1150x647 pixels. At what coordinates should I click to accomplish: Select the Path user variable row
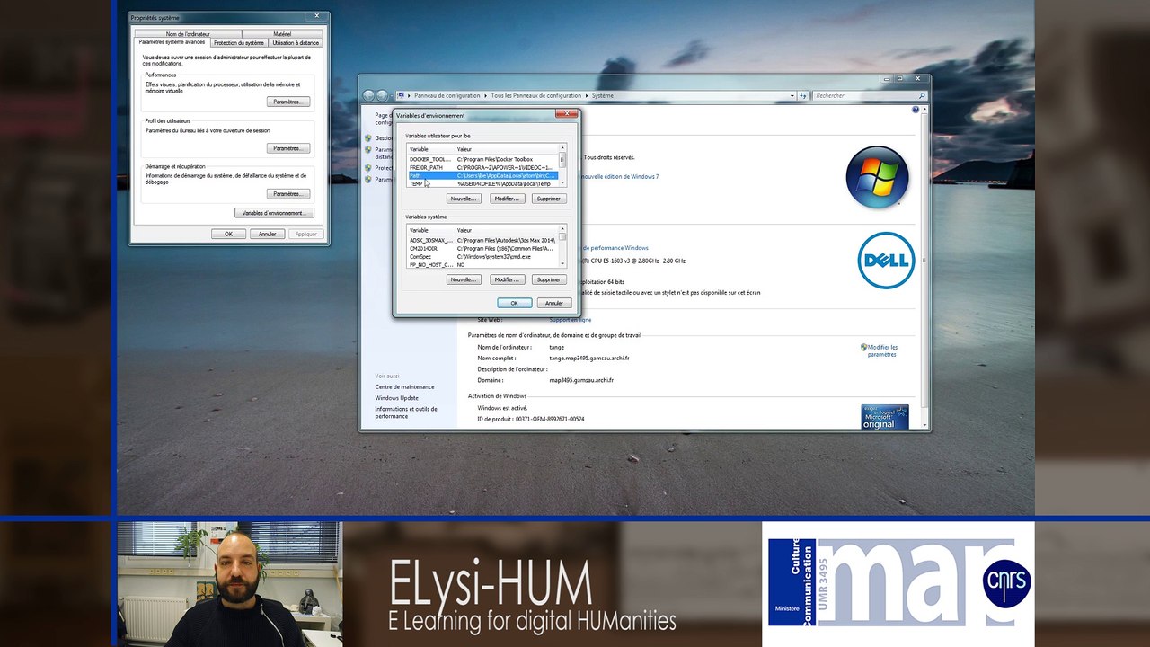482,175
